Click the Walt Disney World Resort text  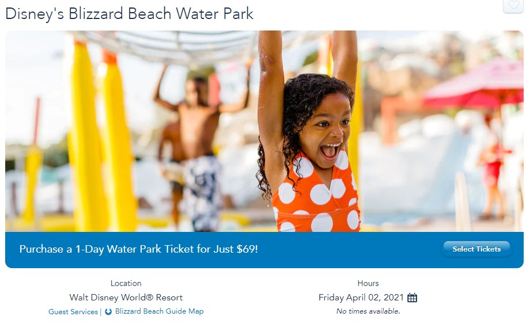tap(126, 298)
